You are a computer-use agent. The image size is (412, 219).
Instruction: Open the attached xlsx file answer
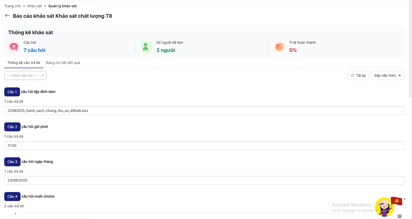pyautogui.click(x=48, y=111)
